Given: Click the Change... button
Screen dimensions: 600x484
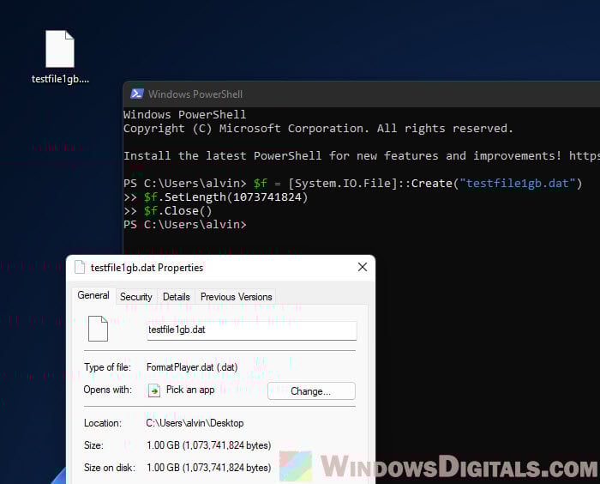Looking at the screenshot, I should pyautogui.click(x=311, y=391).
